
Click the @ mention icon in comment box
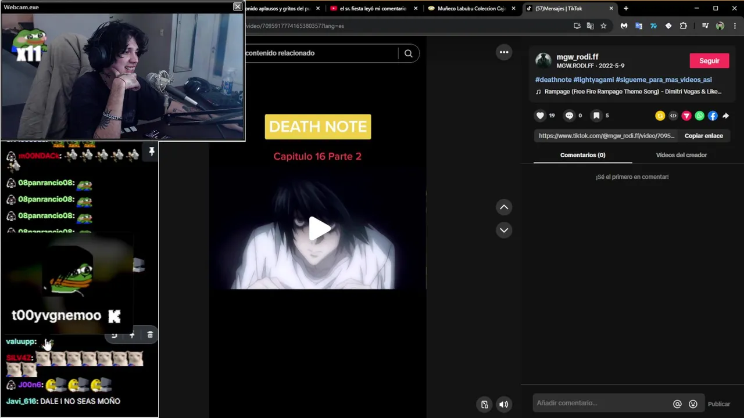pyautogui.click(x=677, y=404)
